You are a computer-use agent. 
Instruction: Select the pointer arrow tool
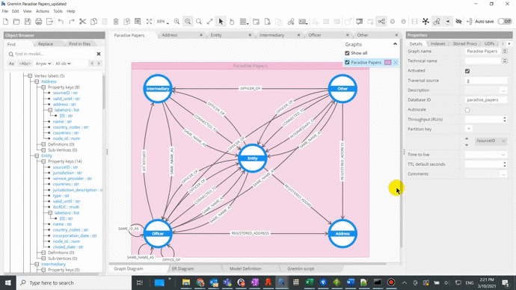[x=221, y=22]
